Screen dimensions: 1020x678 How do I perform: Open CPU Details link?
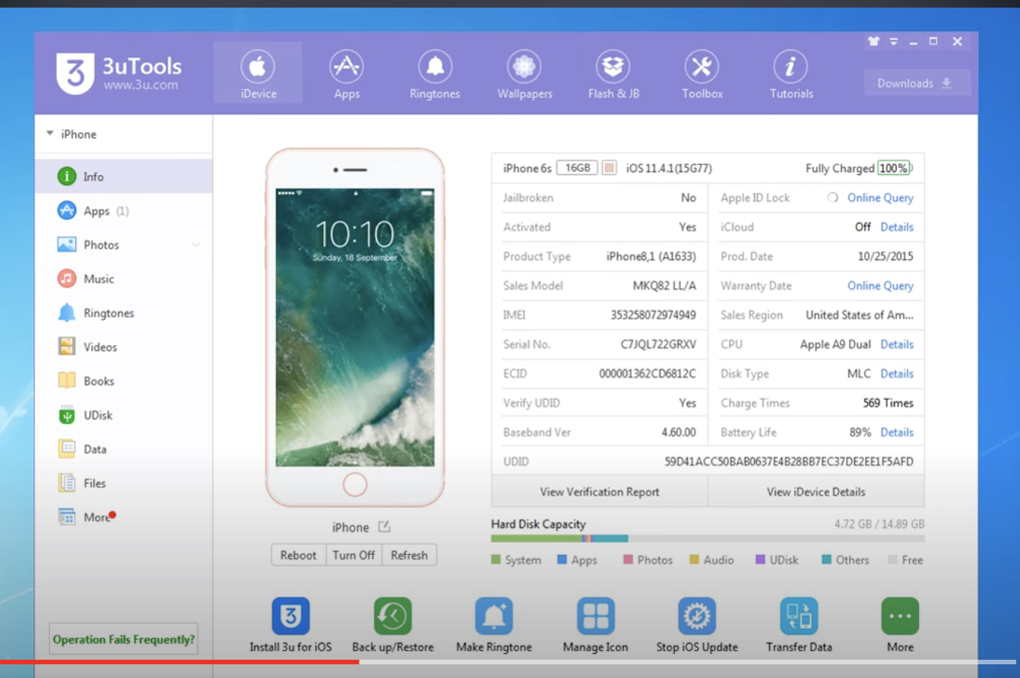(897, 344)
